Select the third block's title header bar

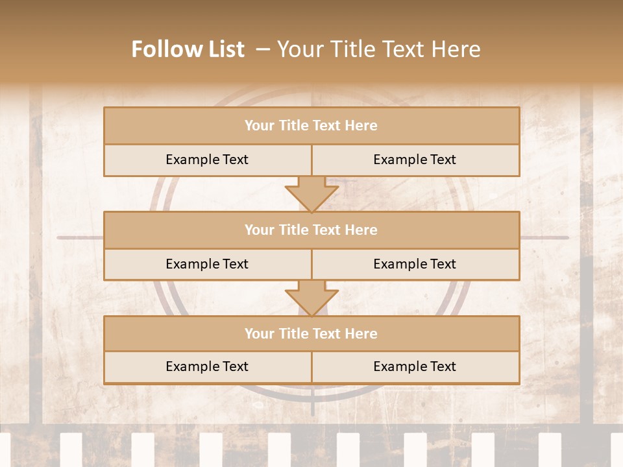point(311,333)
